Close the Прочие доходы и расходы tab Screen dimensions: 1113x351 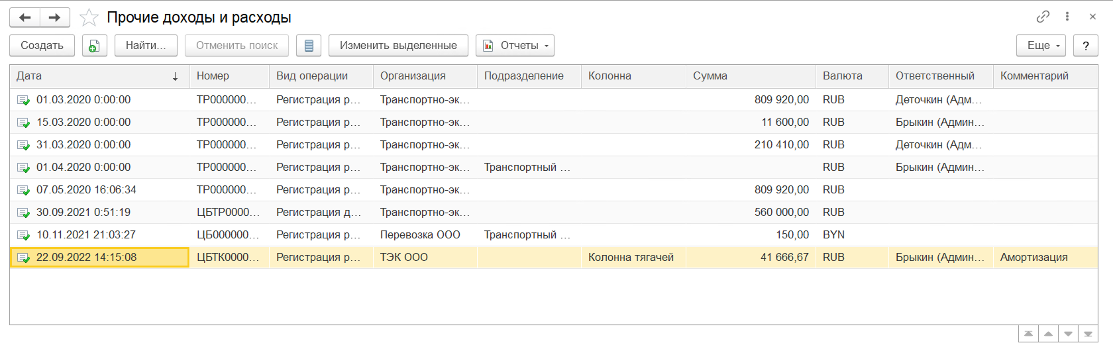pos(1092,17)
